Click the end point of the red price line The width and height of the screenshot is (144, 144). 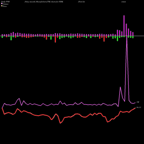[x=135, y=108]
